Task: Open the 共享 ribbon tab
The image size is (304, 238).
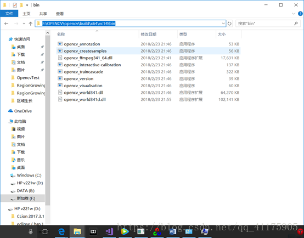Action: click(43, 14)
